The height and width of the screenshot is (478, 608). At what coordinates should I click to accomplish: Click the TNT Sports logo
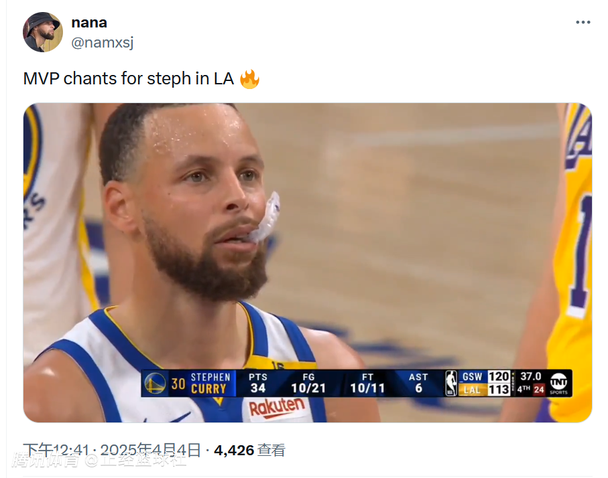pos(558,383)
